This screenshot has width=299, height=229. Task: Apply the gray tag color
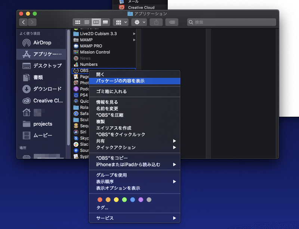pos(149,200)
